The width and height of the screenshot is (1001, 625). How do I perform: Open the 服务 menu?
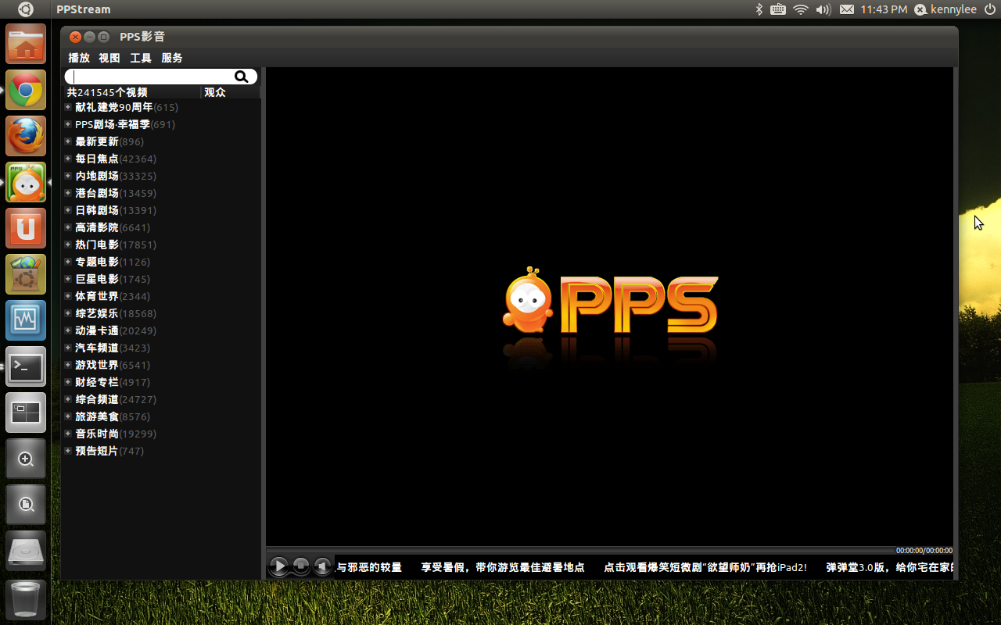(172, 58)
